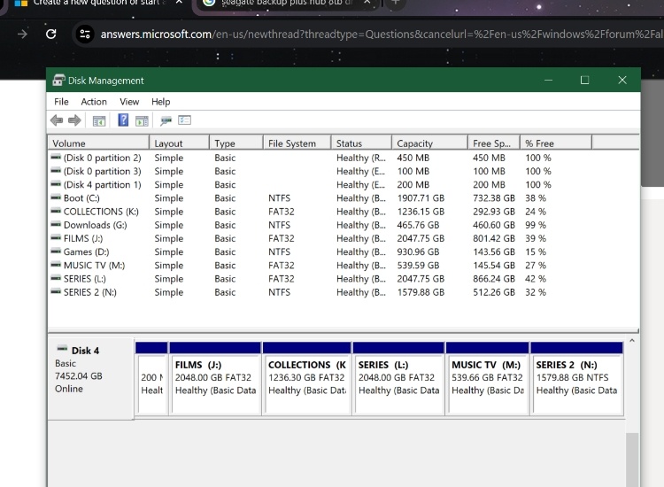Click the Disk Management title bar icon

coord(58,80)
